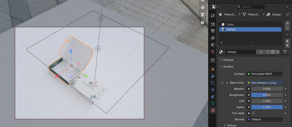292x127 pixels.
Task: Click the new material duplicate icon
Action: 273,52
